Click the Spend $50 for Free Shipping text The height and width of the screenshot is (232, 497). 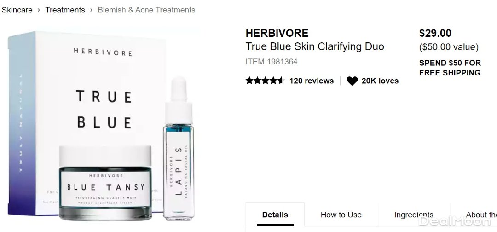pos(450,68)
